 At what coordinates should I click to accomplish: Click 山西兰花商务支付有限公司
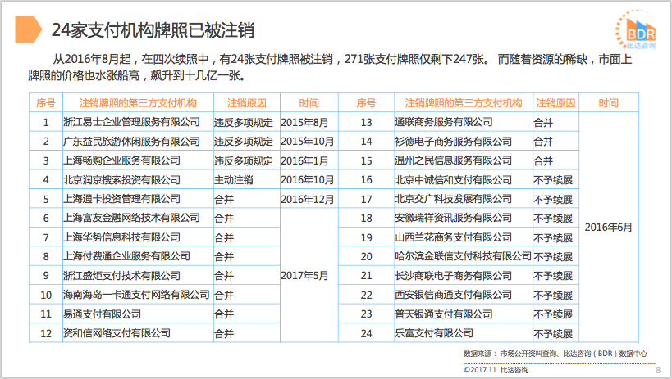tap(454, 237)
